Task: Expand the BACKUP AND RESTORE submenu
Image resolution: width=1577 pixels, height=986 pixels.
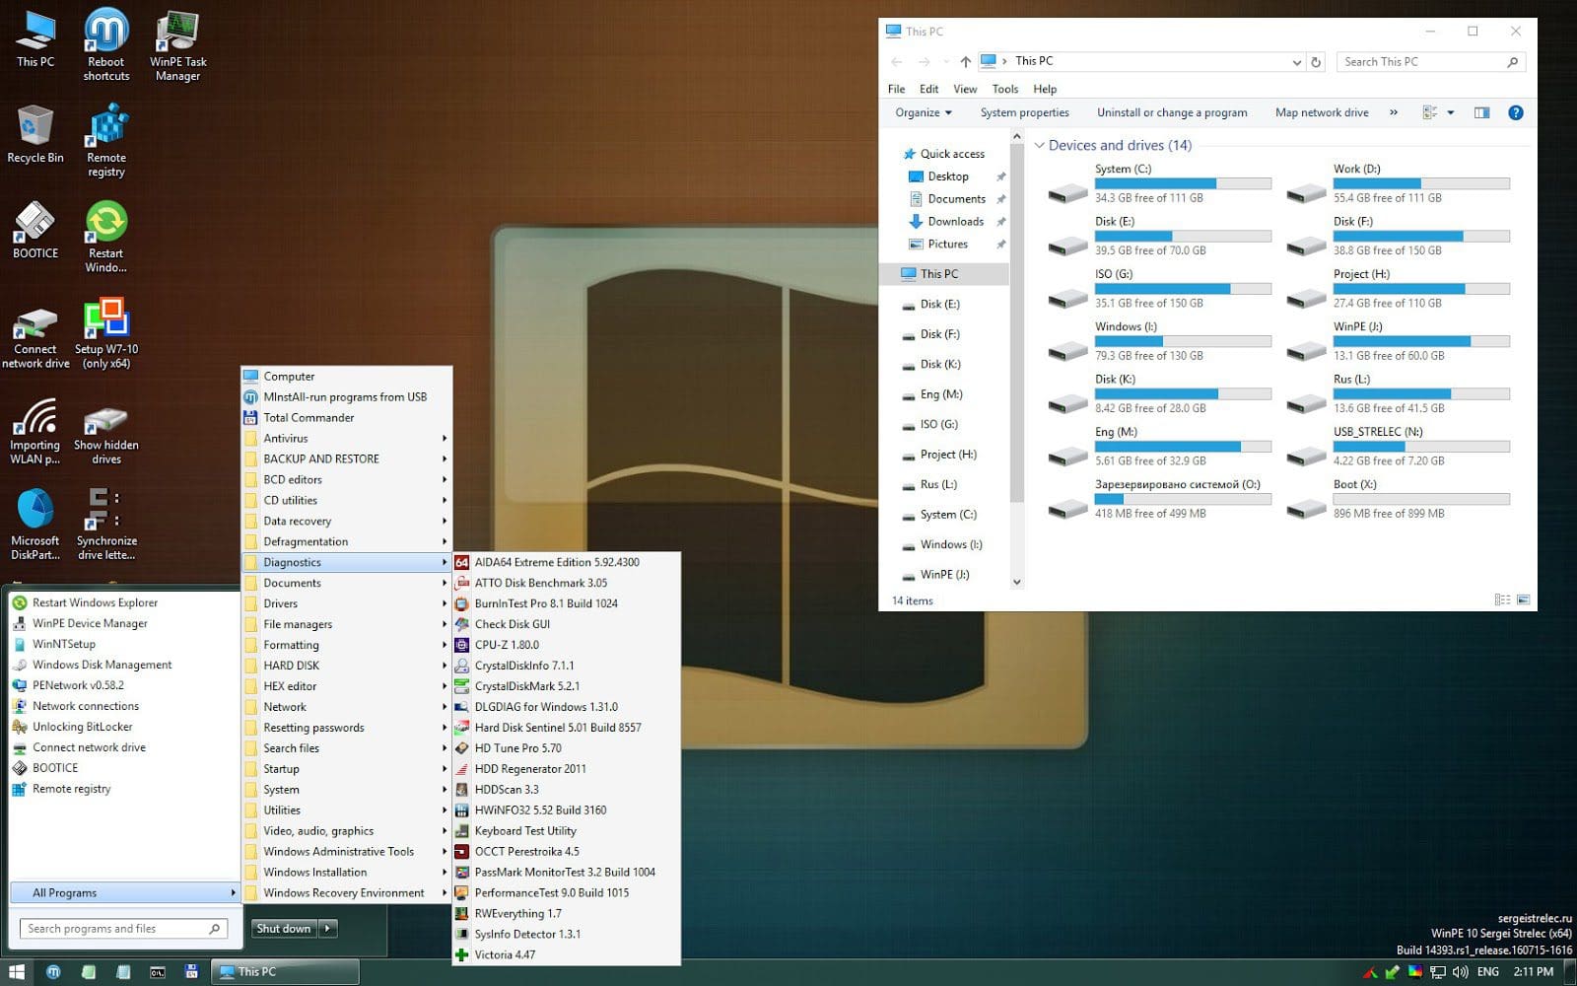Action: pos(347,458)
